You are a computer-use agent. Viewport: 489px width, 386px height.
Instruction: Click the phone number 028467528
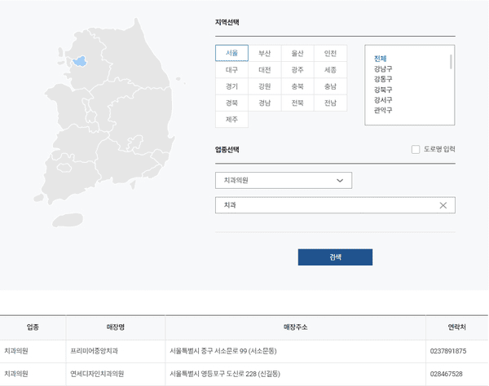pos(447,374)
